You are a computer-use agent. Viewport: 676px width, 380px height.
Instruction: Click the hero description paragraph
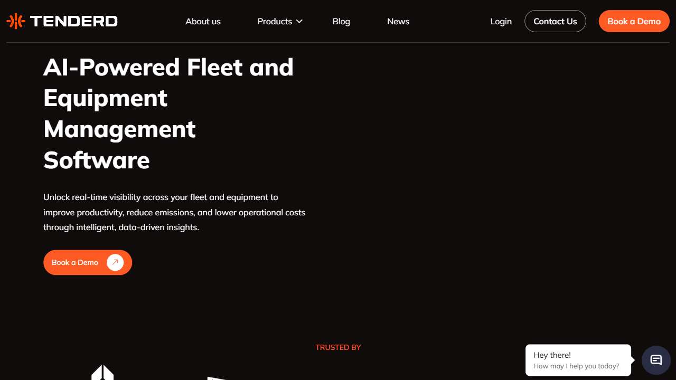click(174, 212)
